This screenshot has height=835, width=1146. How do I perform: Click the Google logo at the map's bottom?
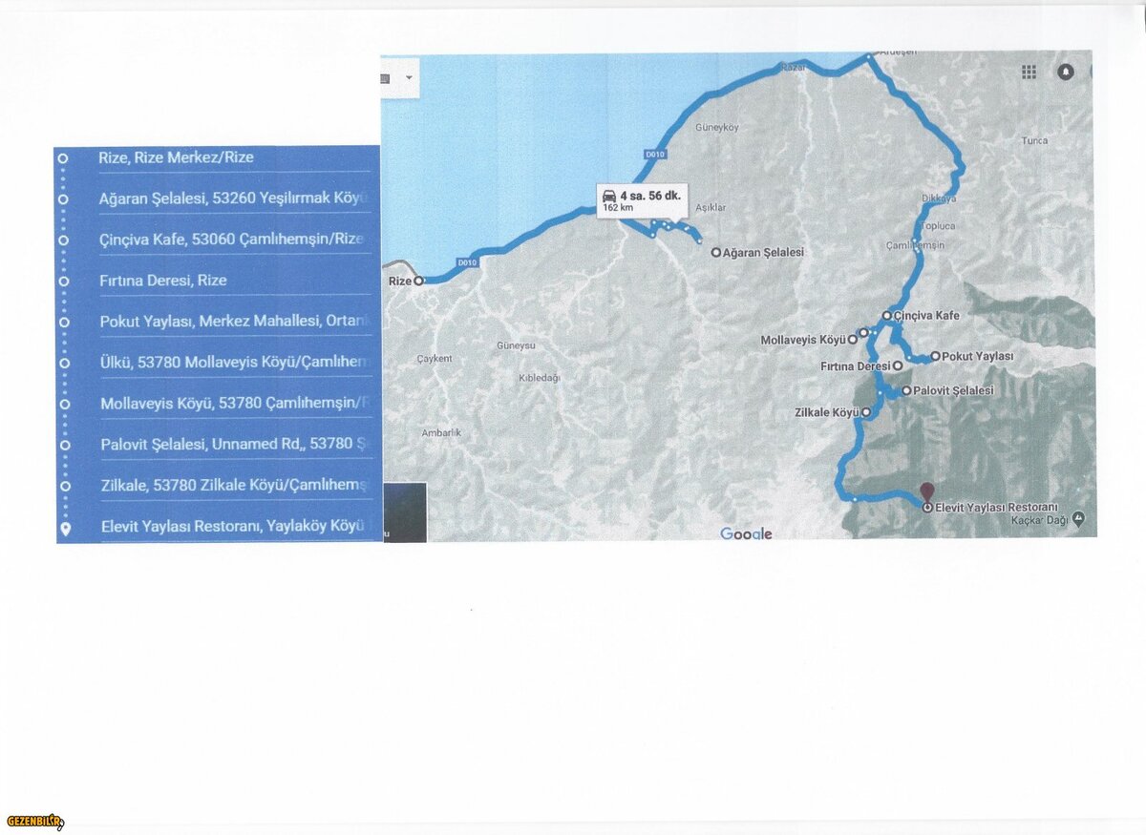click(746, 533)
